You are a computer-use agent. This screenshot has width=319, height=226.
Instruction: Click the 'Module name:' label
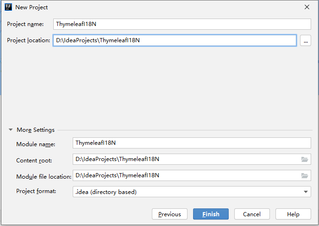[36, 144]
